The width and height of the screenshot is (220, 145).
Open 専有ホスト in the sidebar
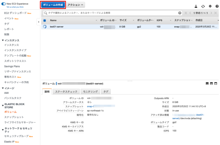pos(10,77)
